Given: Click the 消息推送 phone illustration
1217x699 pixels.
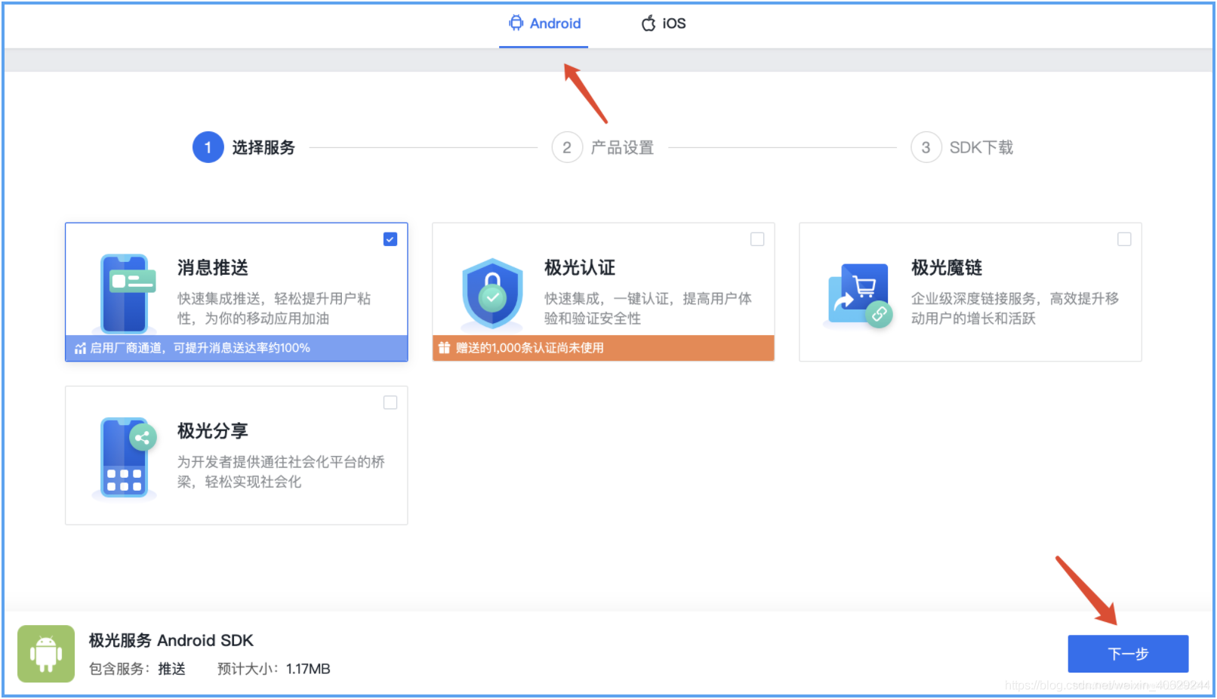Looking at the screenshot, I should point(125,294).
